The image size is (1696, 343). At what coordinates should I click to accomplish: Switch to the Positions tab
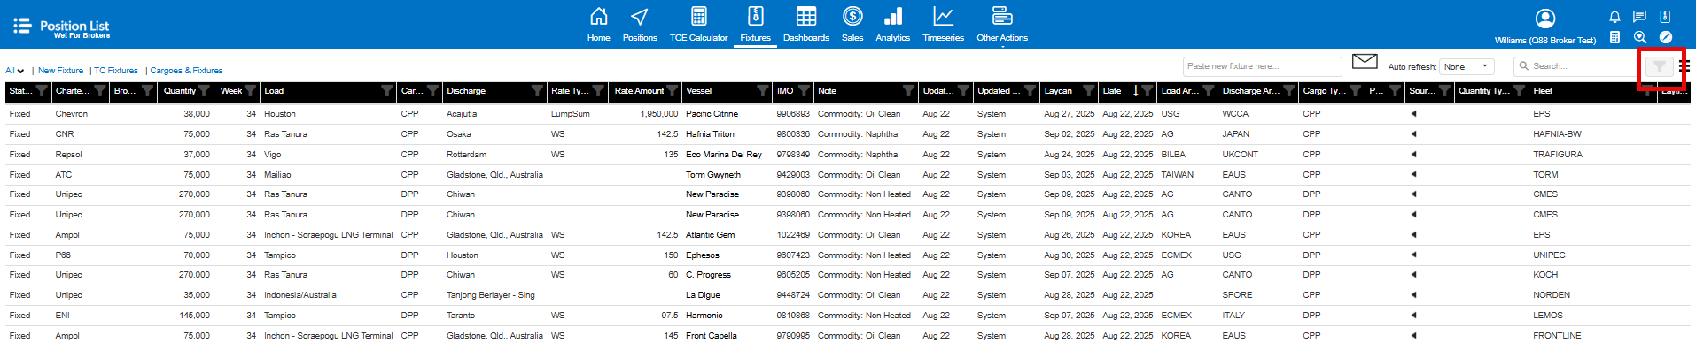(x=640, y=24)
